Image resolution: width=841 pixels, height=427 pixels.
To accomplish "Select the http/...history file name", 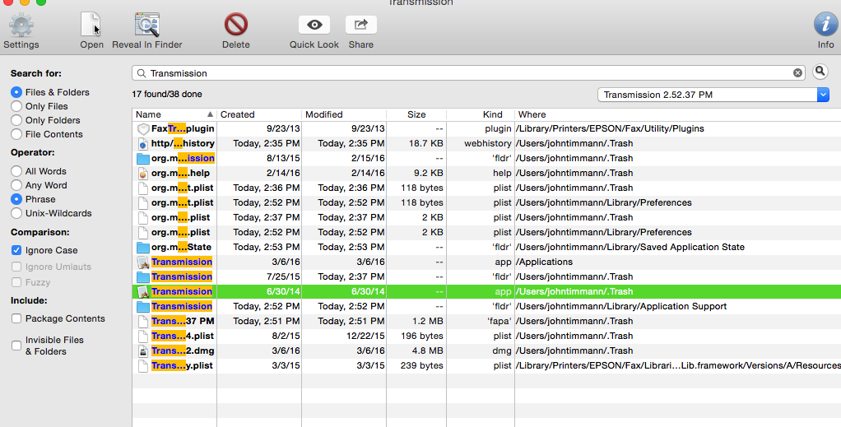I will coord(183,144).
